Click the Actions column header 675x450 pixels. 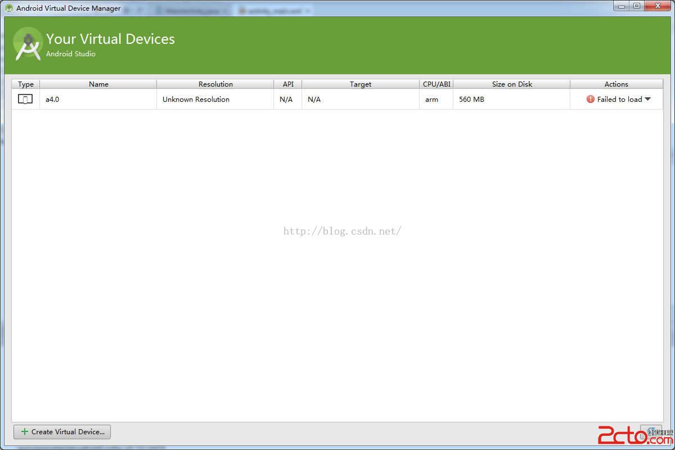pyautogui.click(x=616, y=84)
